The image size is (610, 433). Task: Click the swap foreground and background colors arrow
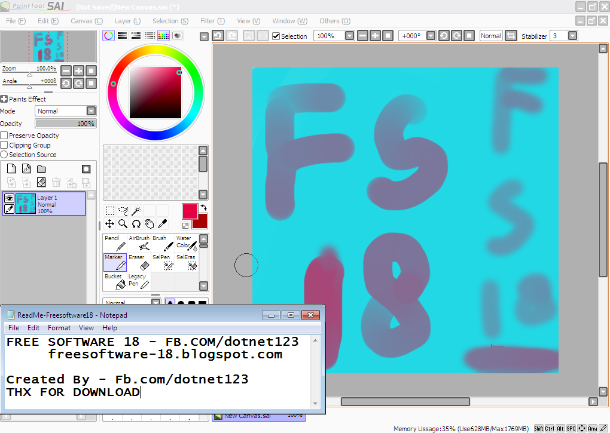click(x=204, y=207)
